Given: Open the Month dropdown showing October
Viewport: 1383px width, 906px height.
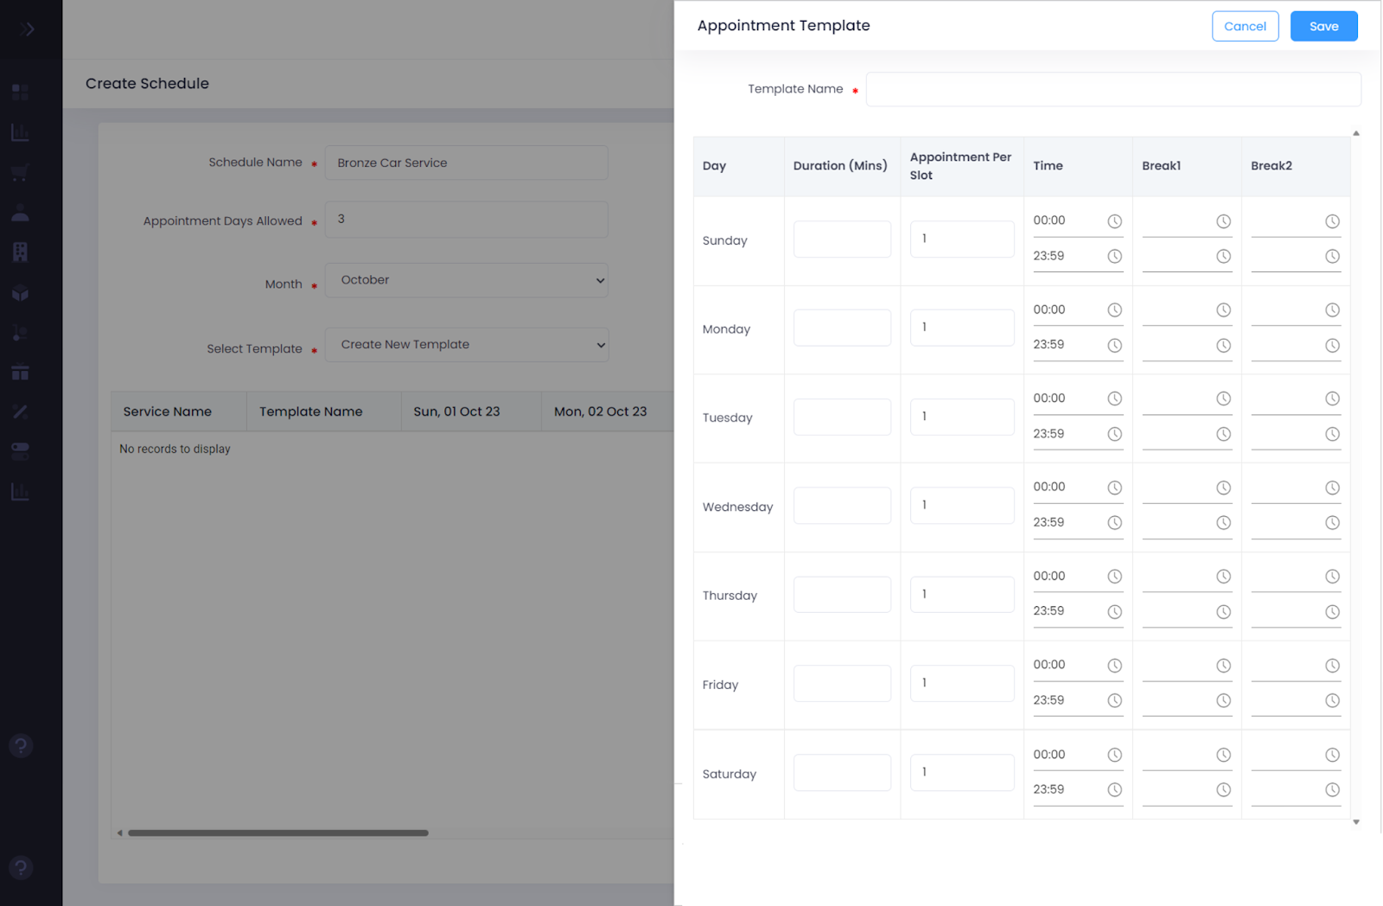Looking at the screenshot, I should tap(467, 280).
